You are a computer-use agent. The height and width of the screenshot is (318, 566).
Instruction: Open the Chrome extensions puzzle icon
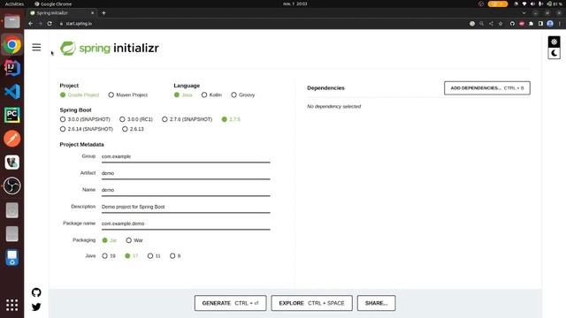pos(531,24)
